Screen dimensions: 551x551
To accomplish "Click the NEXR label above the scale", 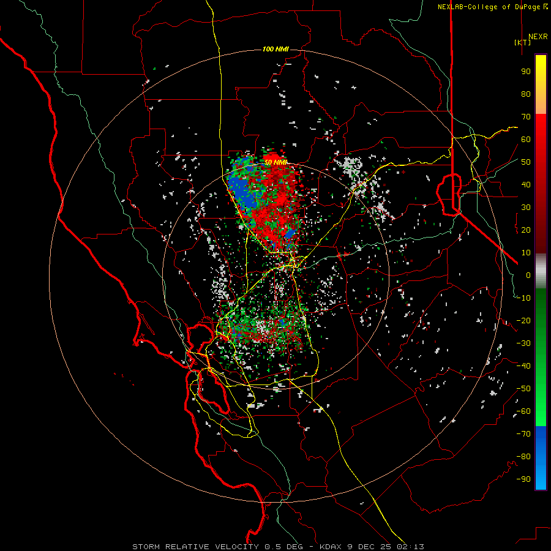I will (538, 37).
